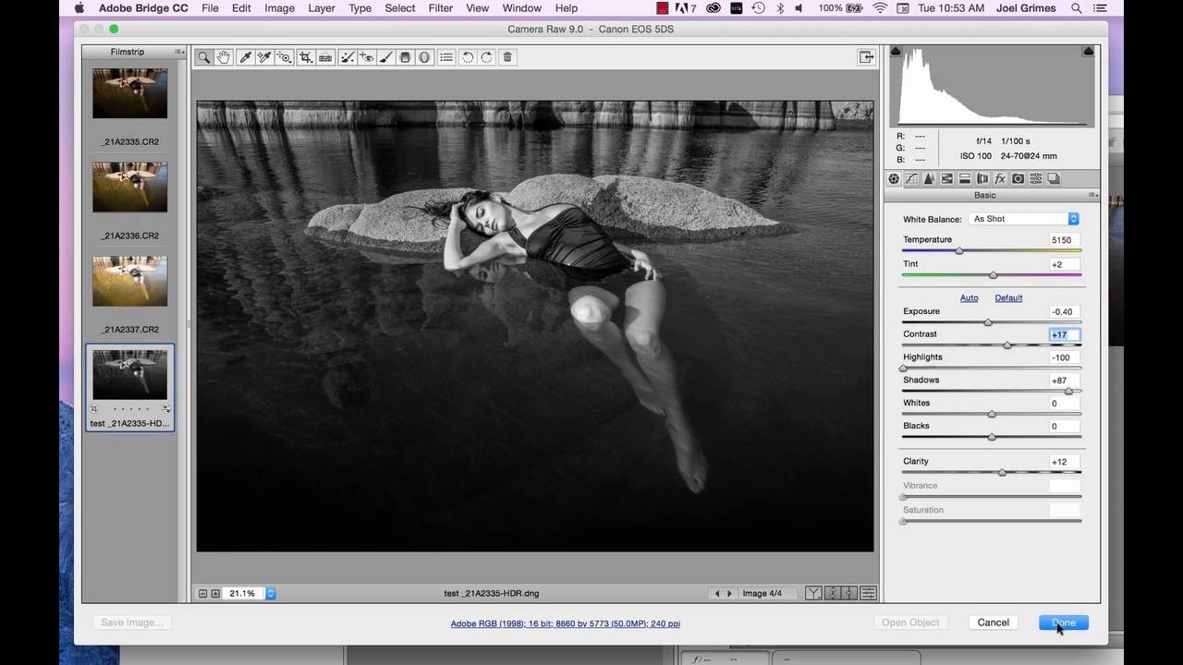Rotate image 90 degrees counterclockwise
1183x665 pixels.
pos(468,57)
